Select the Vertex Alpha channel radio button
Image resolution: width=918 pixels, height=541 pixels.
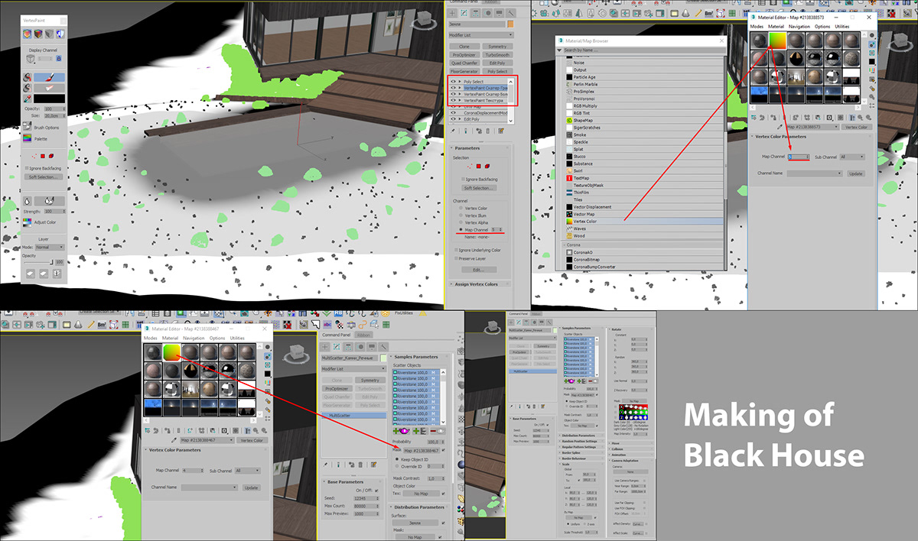coord(460,222)
